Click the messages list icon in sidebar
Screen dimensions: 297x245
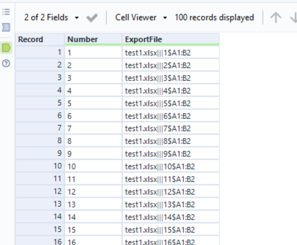pos(6,12)
